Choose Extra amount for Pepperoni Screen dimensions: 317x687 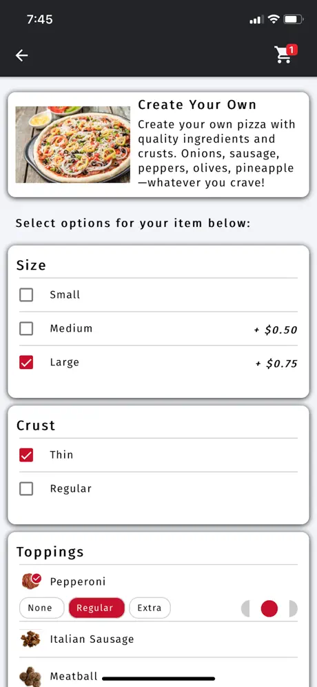[150, 608]
